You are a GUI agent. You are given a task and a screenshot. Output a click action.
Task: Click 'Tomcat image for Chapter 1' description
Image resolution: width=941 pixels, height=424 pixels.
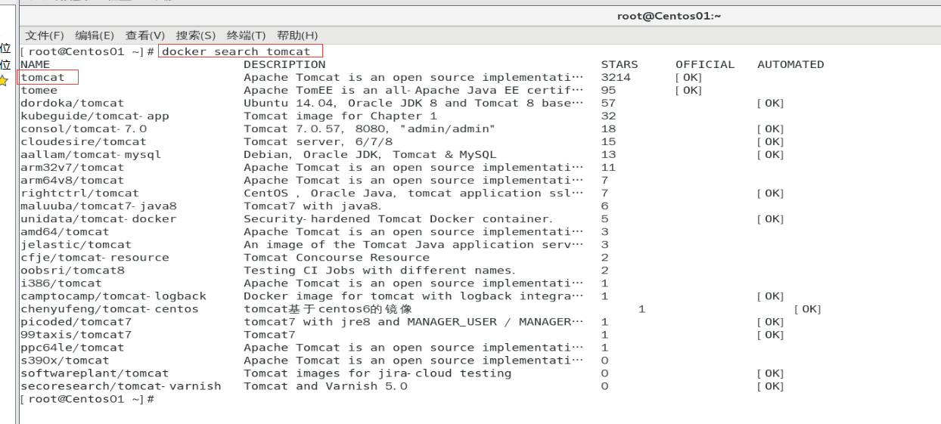tap(340, 116)
